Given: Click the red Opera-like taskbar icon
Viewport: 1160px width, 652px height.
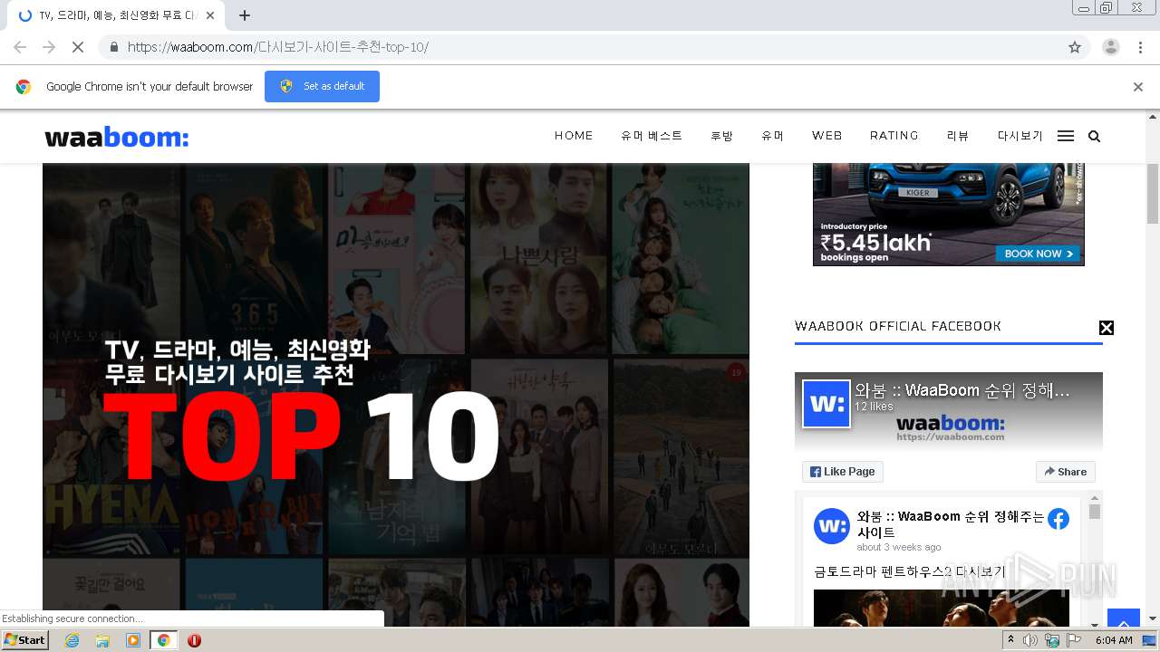Looking at the screenshot, I should [x=194, y=640].
